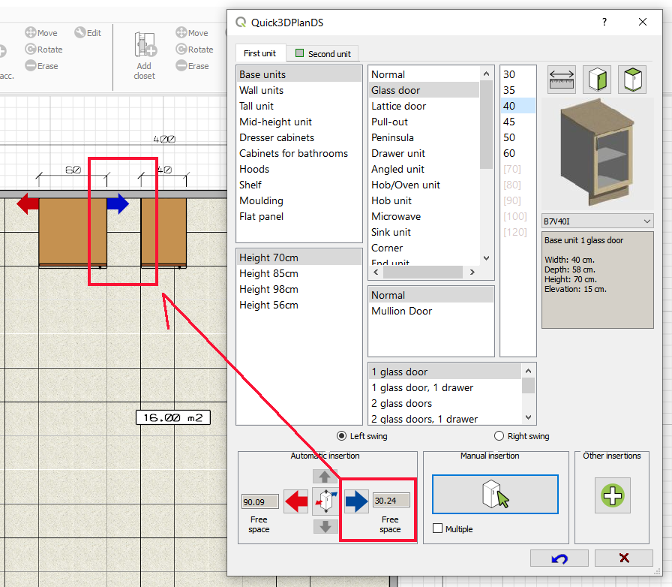Select the Right swing radio button
Image resolution: width=672 pixels, height=587 pixels.
pyautogui.click(x=499, y=436)
